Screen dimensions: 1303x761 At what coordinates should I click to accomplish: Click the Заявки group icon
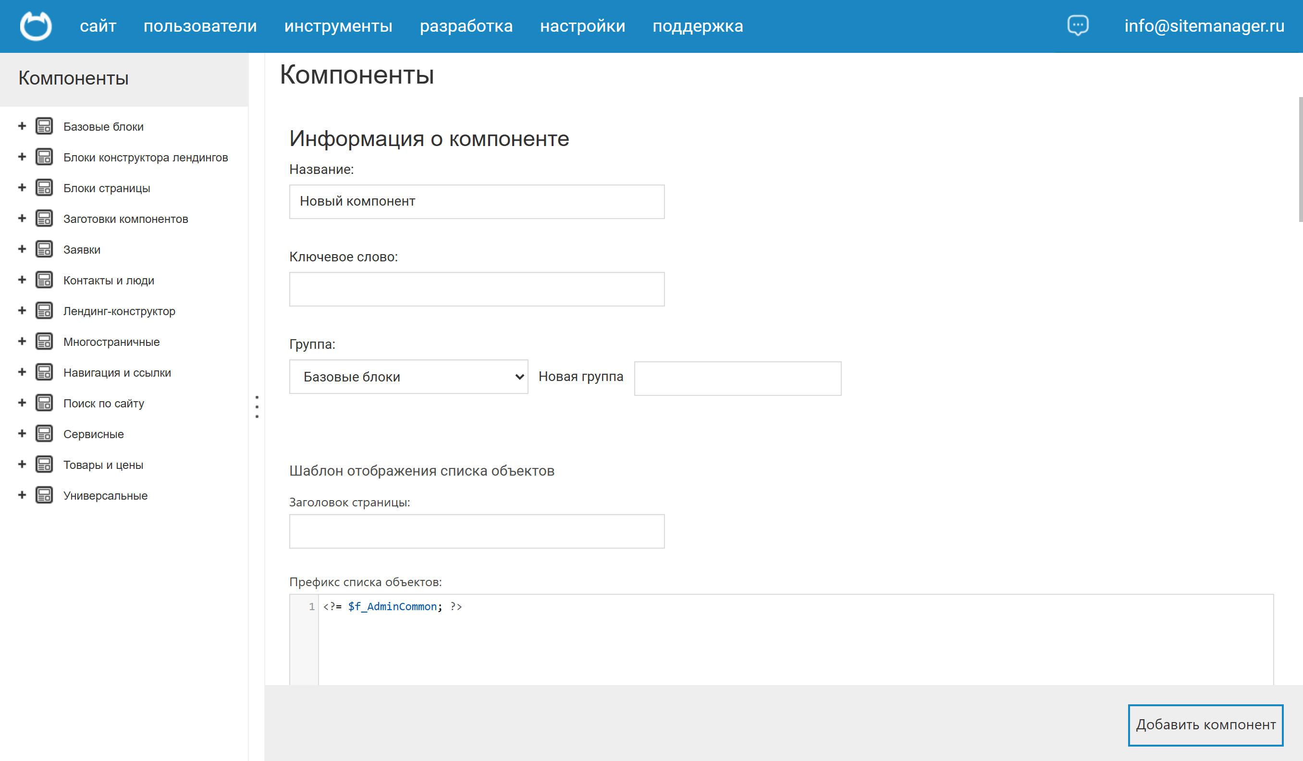tap(44, 249)
